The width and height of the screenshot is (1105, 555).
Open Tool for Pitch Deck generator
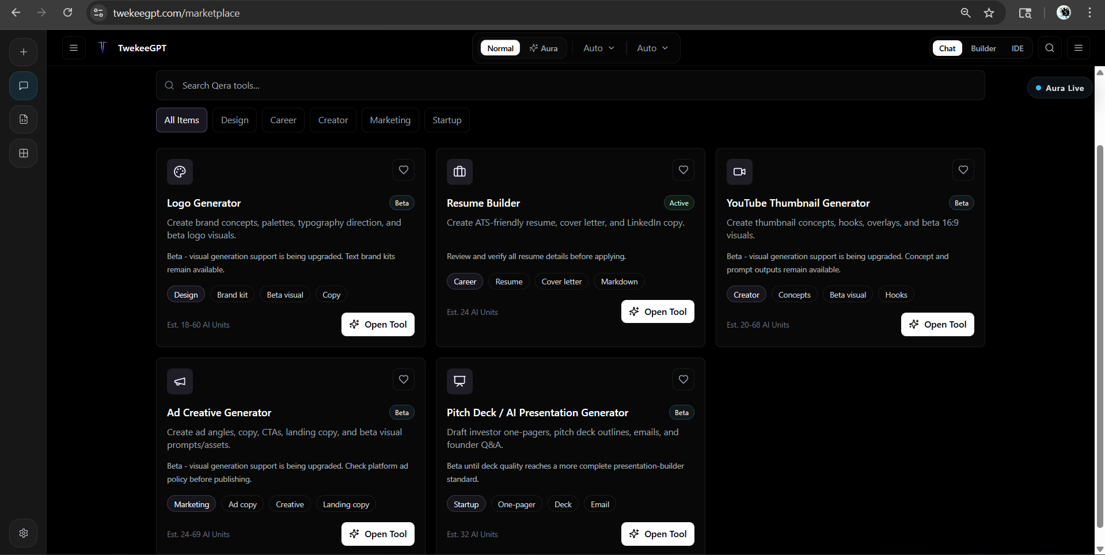(658, 534)
